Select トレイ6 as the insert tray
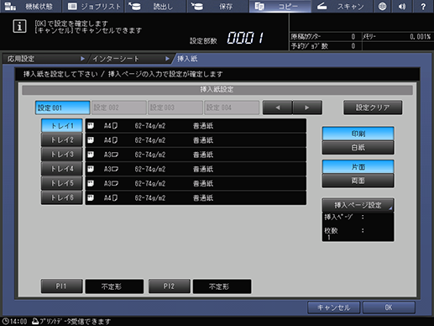The width and height of the screenshot is (434, 326). pyautogui.click(x=62, y=198)
